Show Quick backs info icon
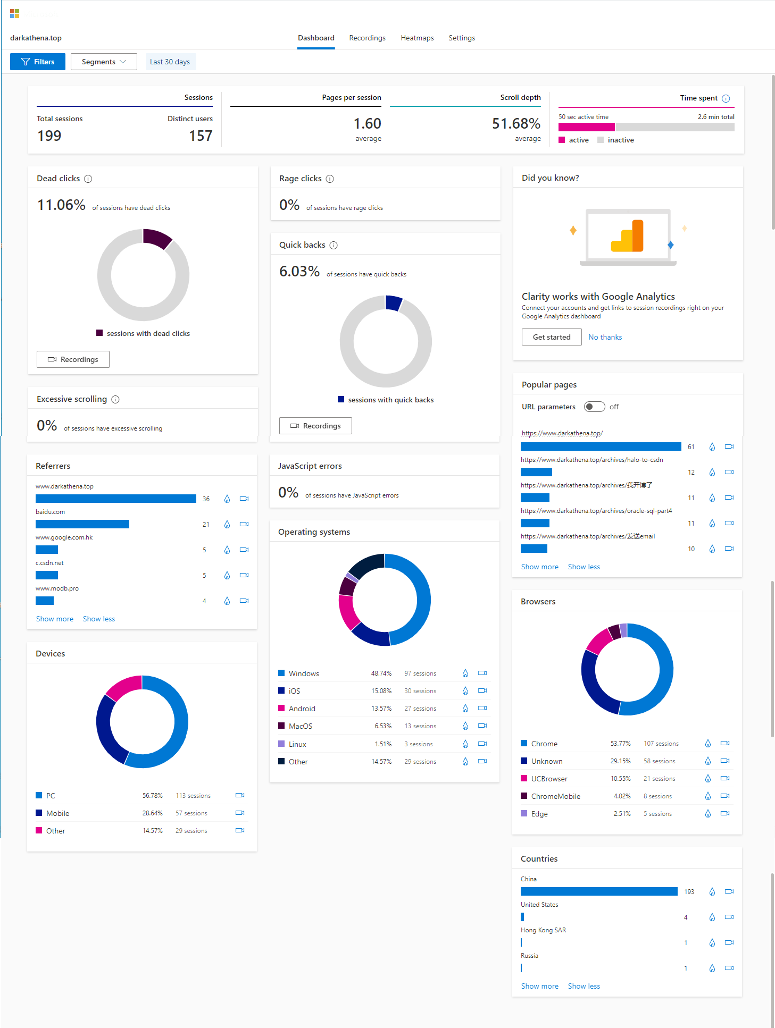This screenshot has width=775, height=1028. point(334,245)
